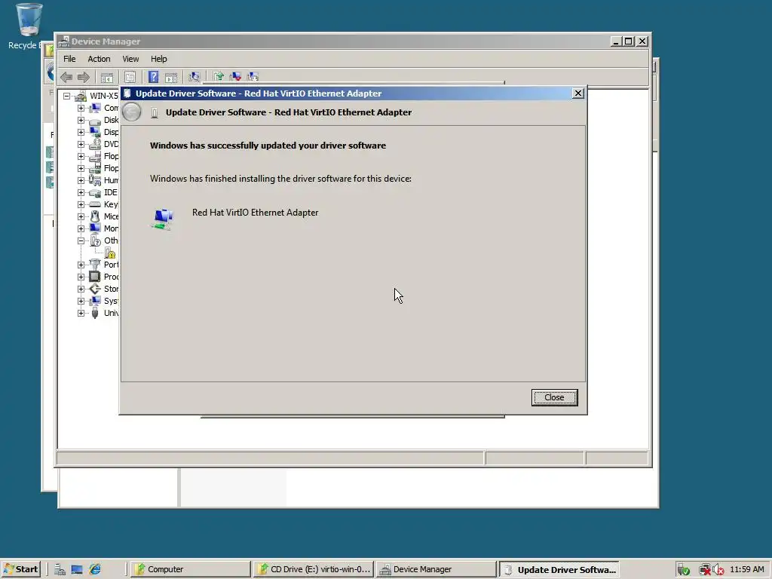Open the View menu in Device Manager
Viewport: 772px width, 579px height.
(130, 59)
